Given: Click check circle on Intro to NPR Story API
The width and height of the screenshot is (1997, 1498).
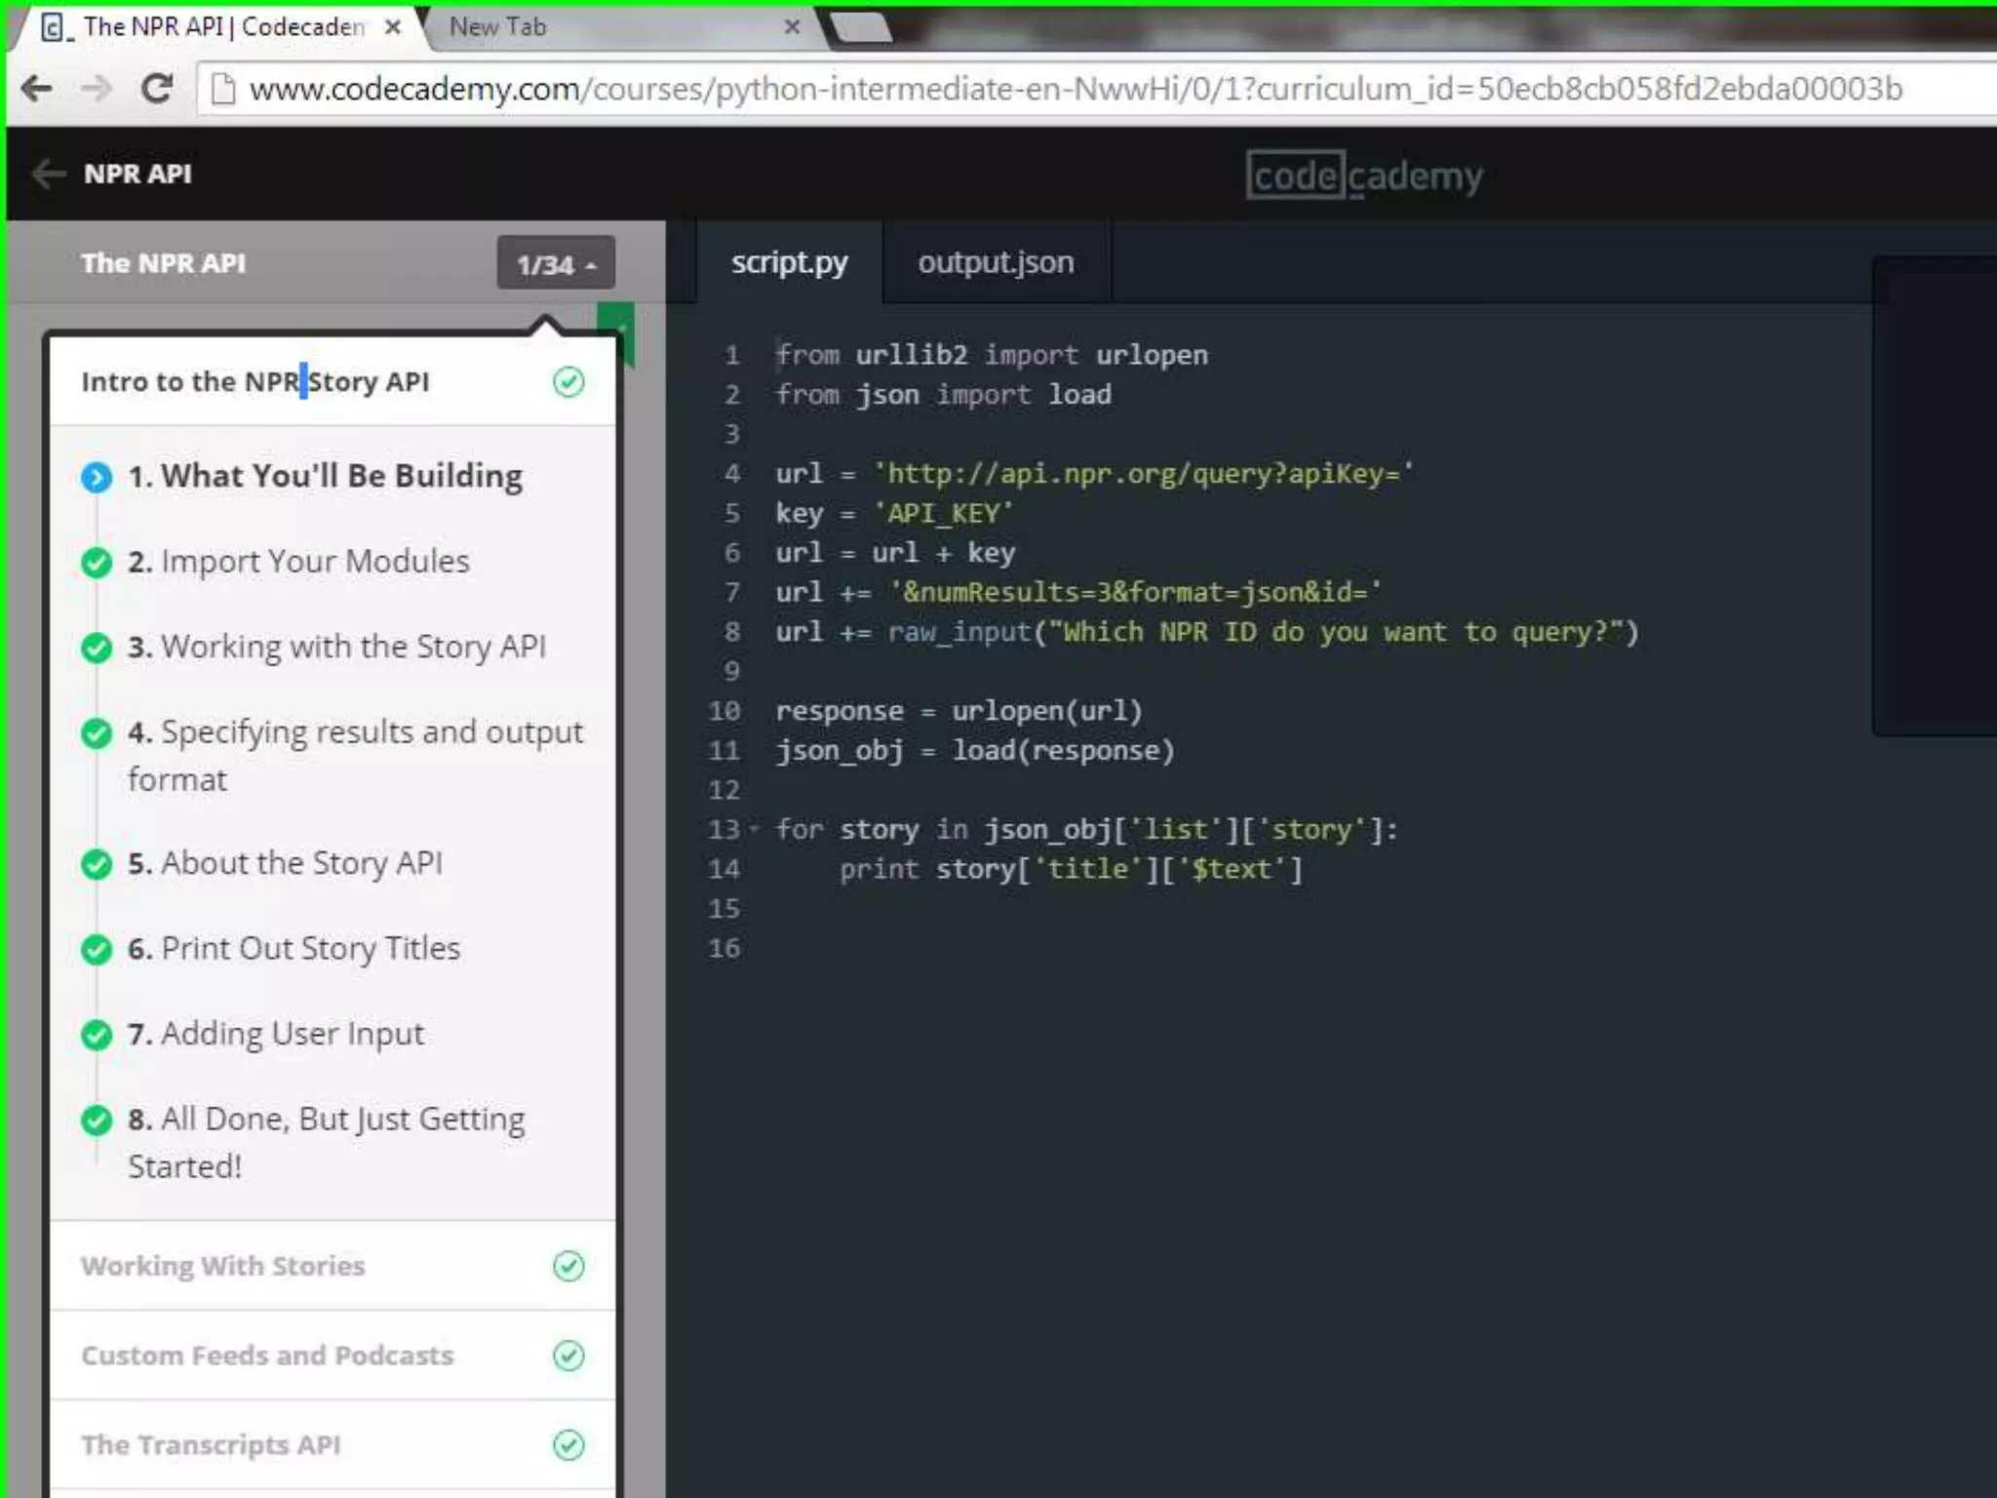Looking at the screenshot, I should click(x=568, y=382).
